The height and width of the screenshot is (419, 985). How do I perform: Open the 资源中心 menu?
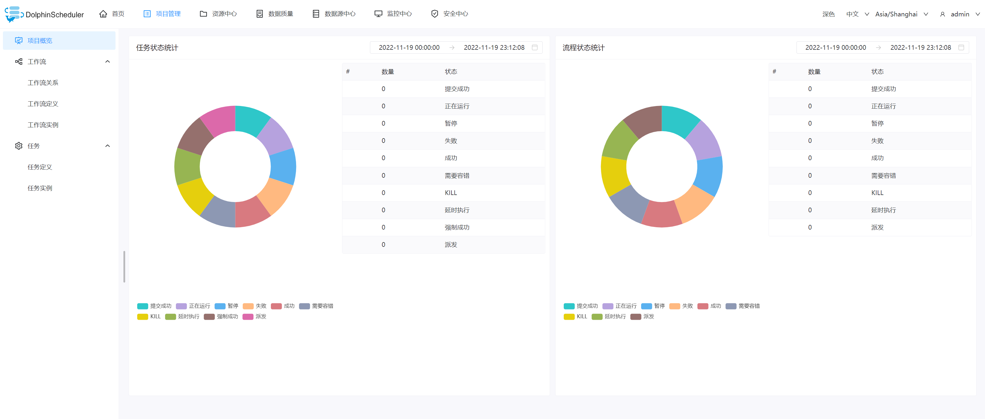point(218,14)
